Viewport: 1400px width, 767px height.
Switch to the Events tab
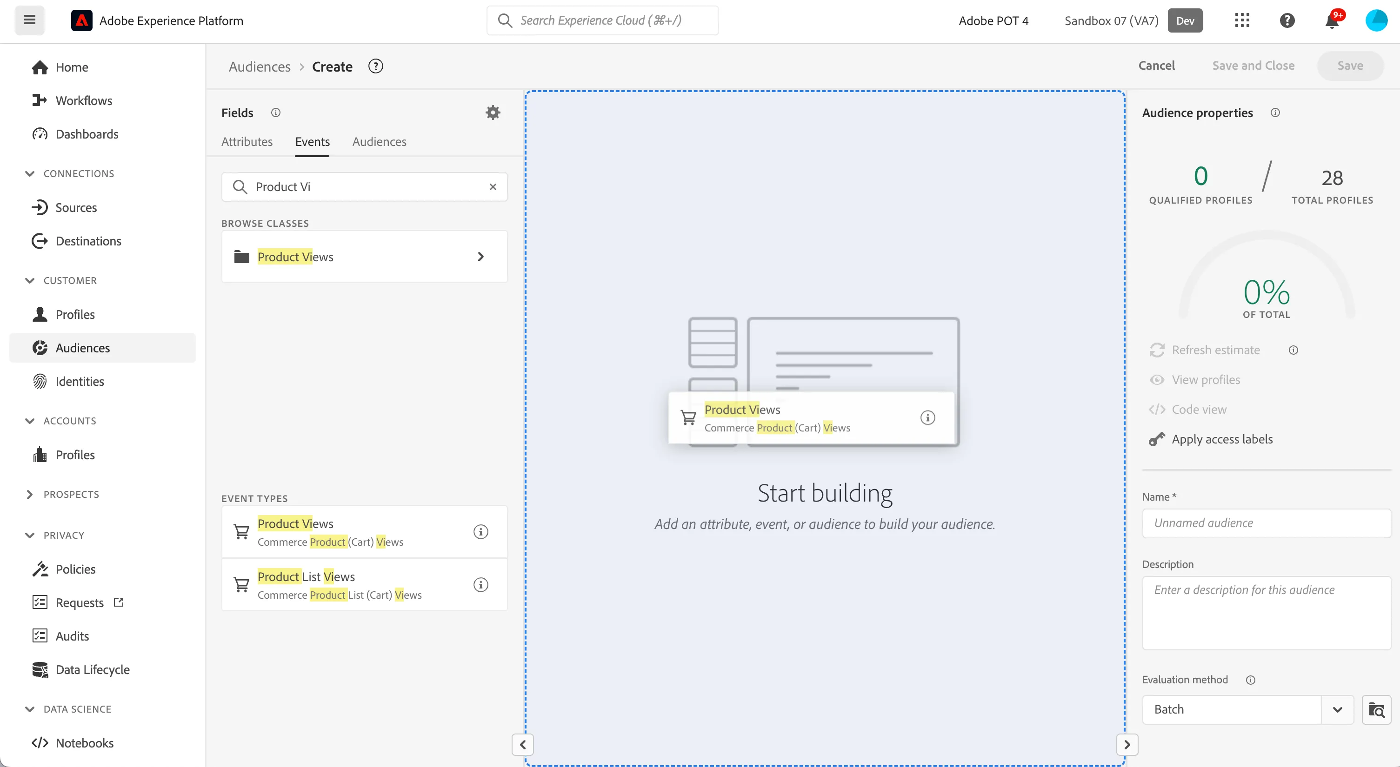click(x=312, y=142)
